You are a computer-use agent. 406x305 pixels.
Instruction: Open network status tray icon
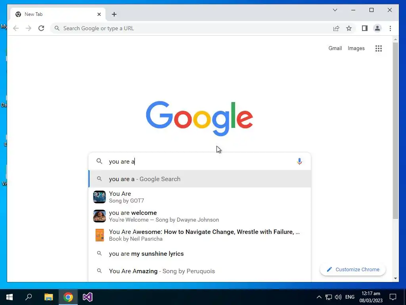coord(329,297)
